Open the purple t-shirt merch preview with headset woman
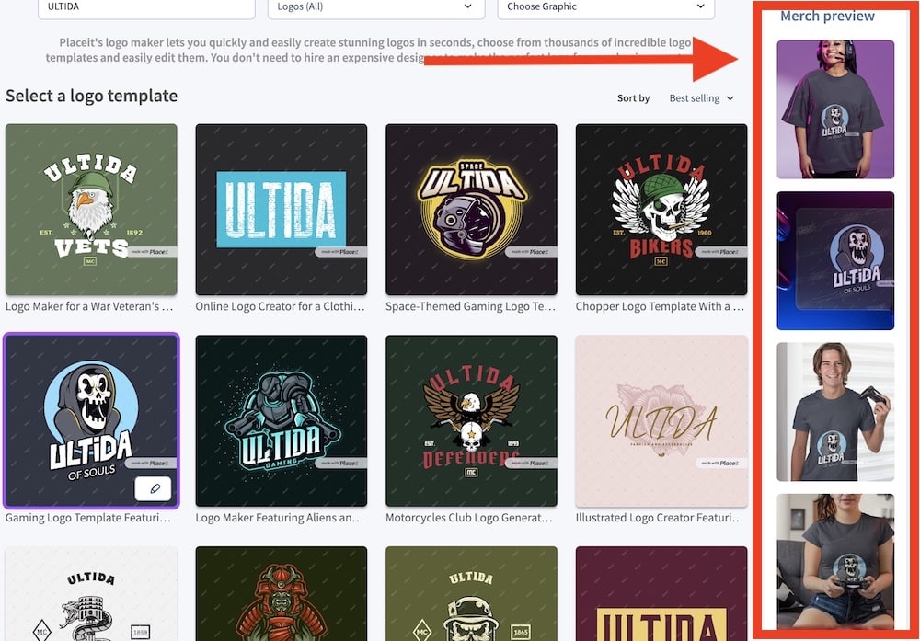 835,109
